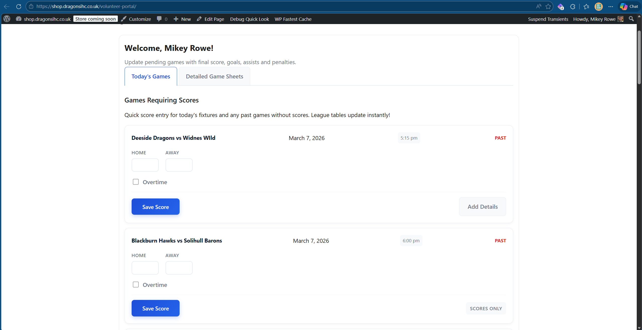Click the HOME score field for Blackburn Hawks
The height and width of the screenshot is (330, 642).
145,268
